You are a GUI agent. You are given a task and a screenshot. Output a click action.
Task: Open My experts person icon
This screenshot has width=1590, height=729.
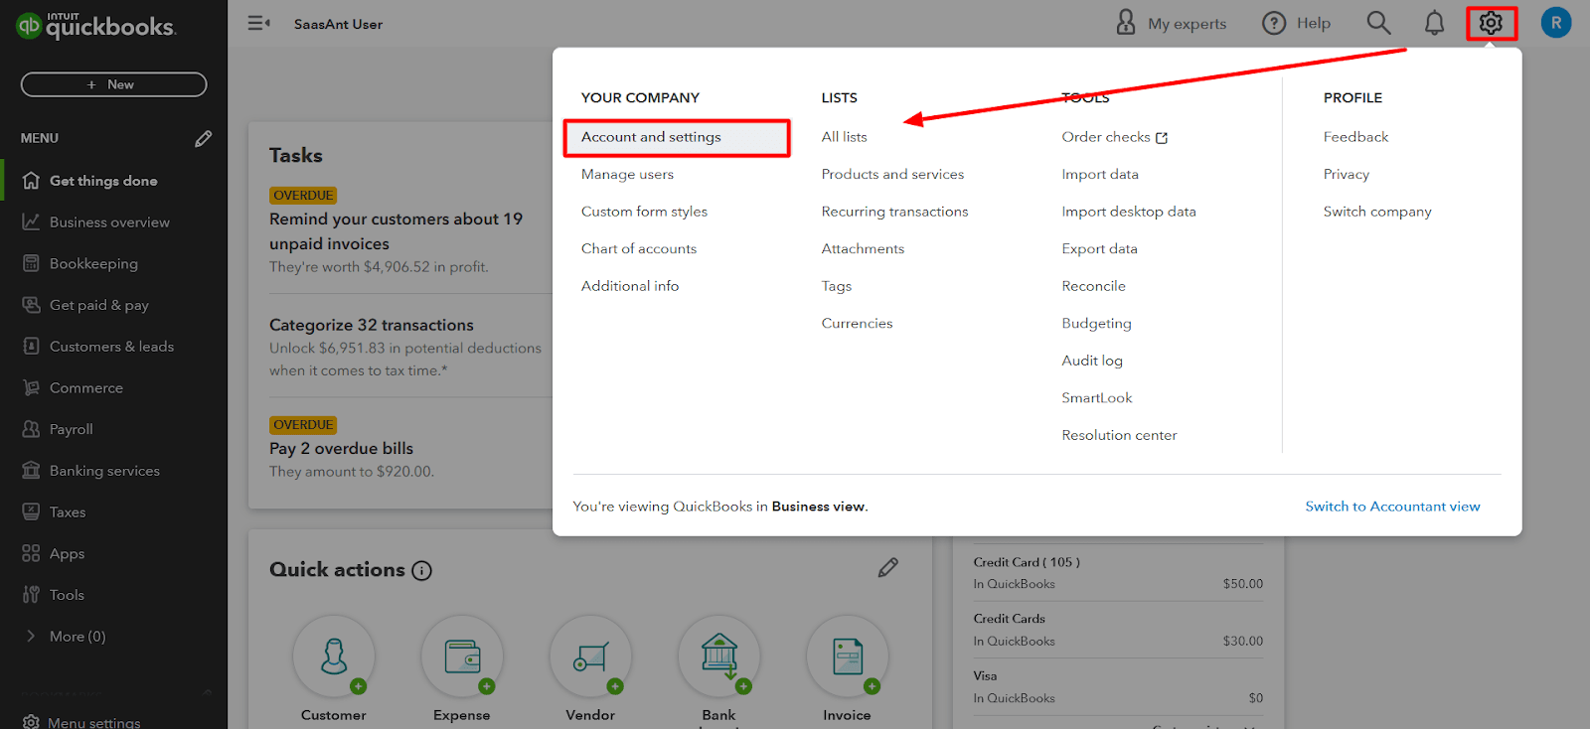pos(1126,23)
